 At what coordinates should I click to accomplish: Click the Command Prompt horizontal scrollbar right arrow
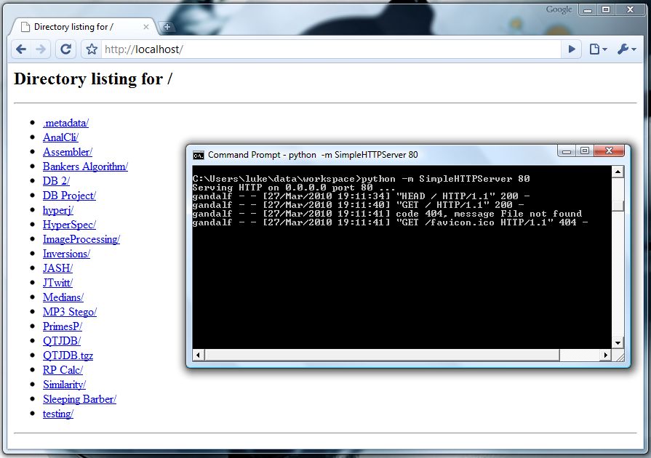[x=605, y=355]
